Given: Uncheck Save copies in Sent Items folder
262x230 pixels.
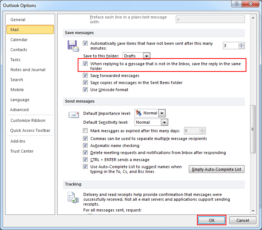Looking at the screenshot, I should (x=85, y=83).
